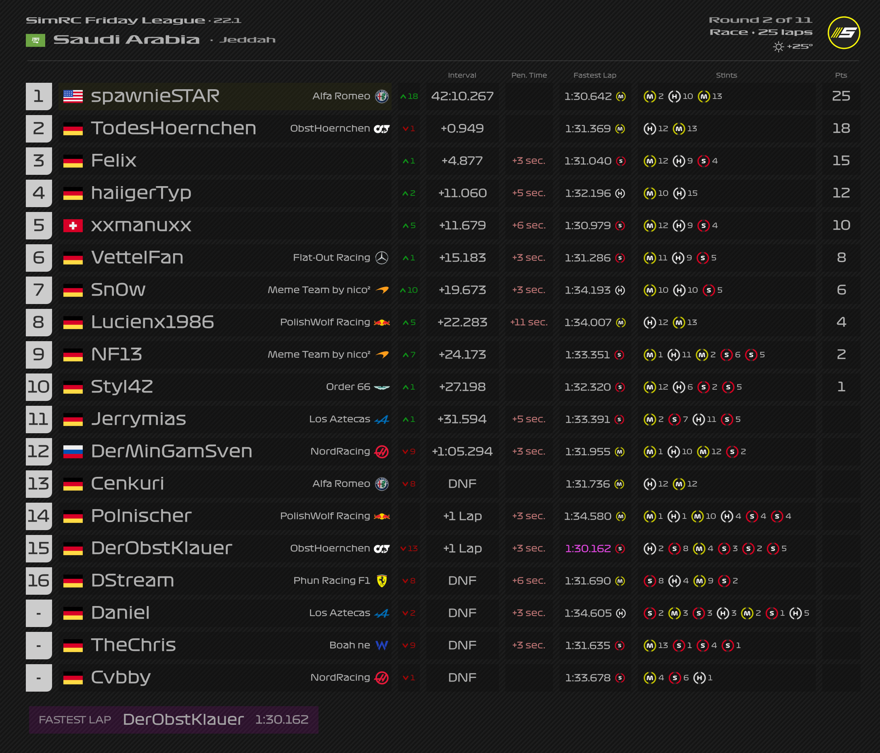Click the purple 1:30.162 lap time in the table

pos(587,548)
